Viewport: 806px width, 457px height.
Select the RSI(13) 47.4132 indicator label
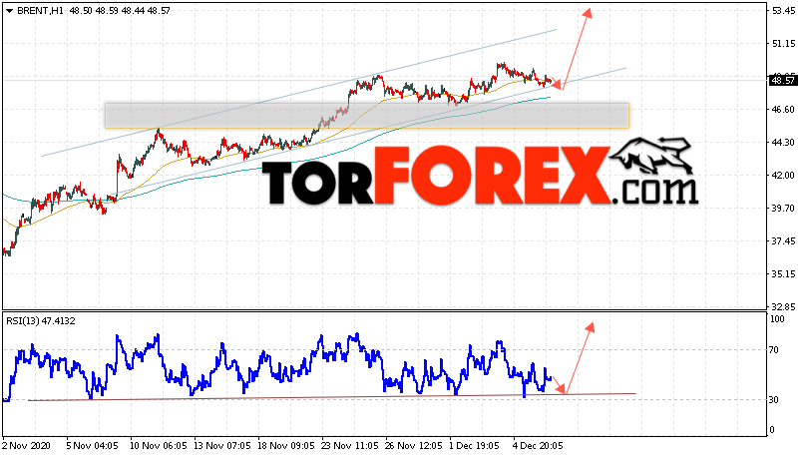[41, 321]
